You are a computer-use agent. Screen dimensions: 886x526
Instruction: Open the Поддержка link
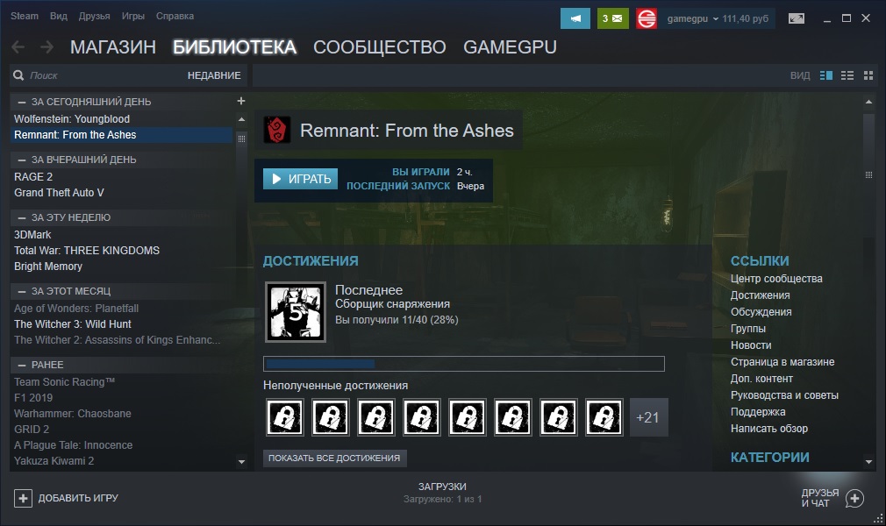click(x=758, y=412)
